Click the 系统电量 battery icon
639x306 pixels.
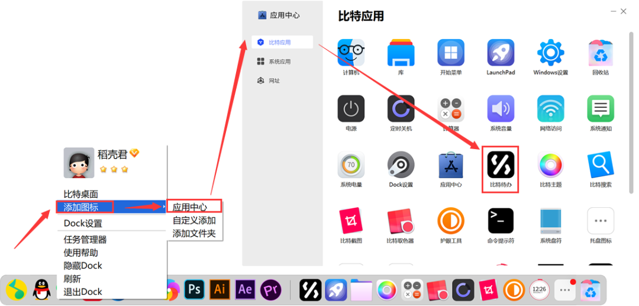point(351,165)
